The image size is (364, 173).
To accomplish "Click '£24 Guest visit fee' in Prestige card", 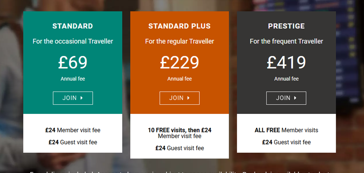I will pos(286,142).
